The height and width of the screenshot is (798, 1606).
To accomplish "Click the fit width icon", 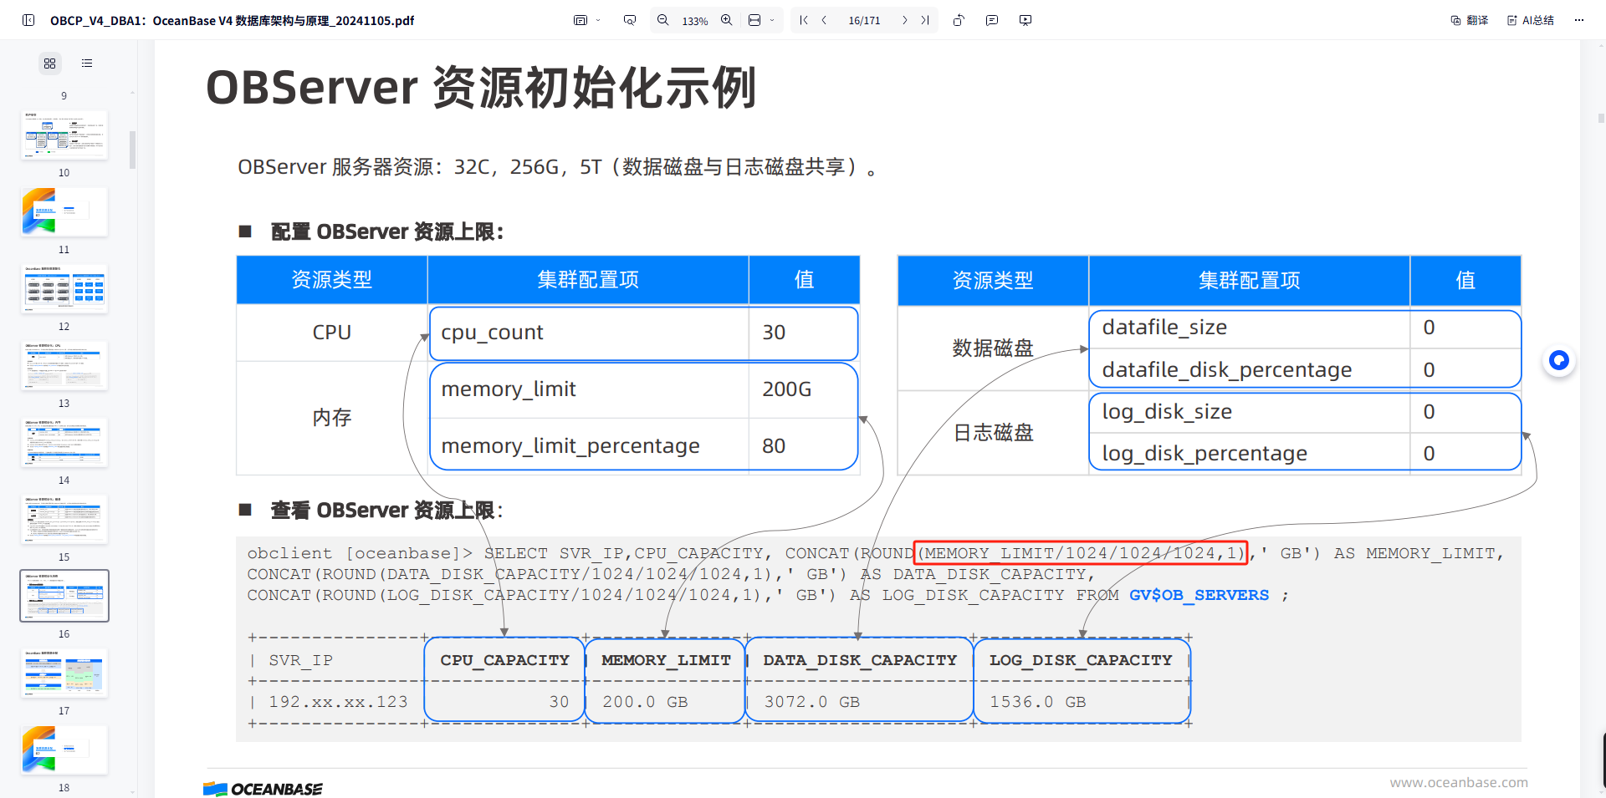I will click(754, 20).
